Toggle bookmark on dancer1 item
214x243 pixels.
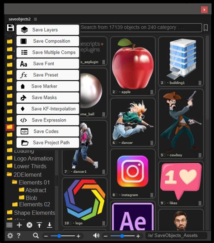pyautogui.click(x=104, y=172)
